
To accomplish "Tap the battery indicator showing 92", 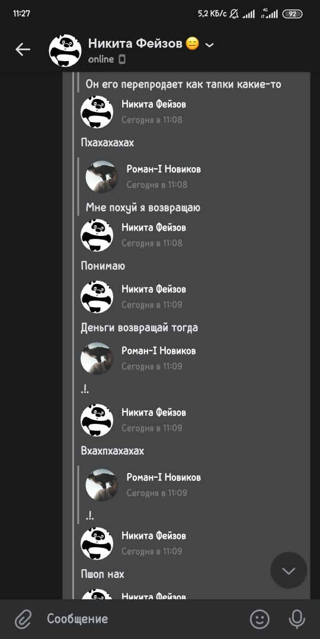I will [292, 14].
